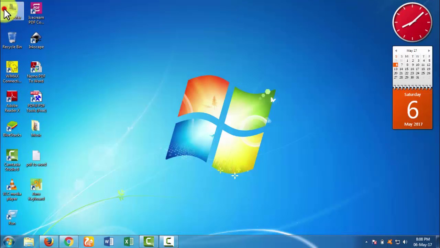Viewport: 440px width, 248px height.
Task: Select the Run shortcut icon
Action: coord(12,217)
